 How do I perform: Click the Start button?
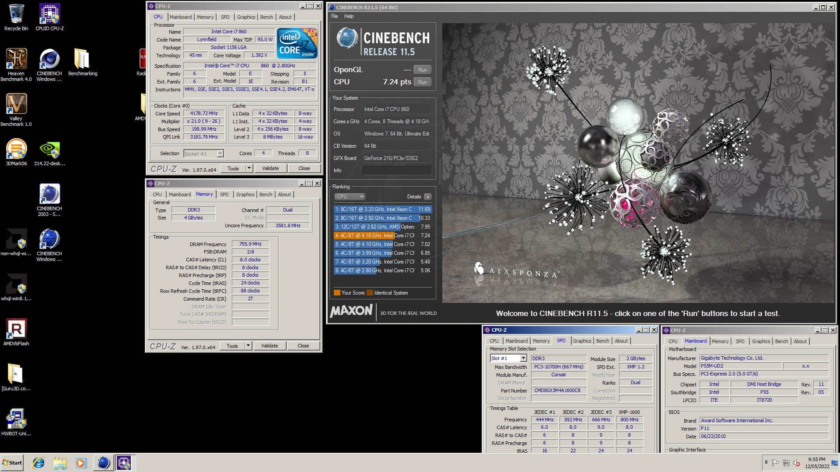click(x=12, y=463)
